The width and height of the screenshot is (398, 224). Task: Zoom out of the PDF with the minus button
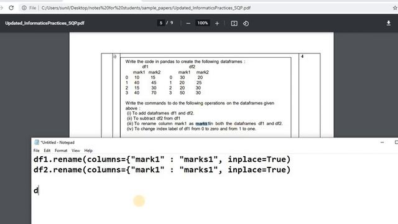[188, 24]
